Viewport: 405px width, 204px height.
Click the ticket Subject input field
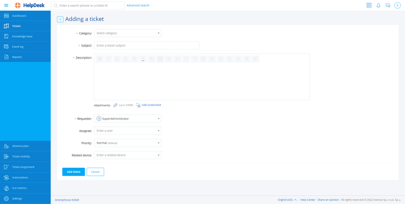[x=146, y=46]
